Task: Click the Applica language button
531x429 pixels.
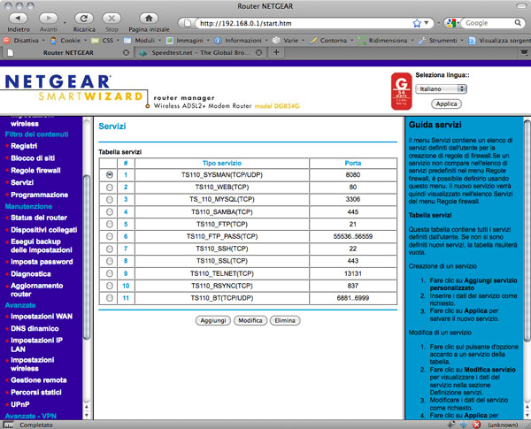Action: tap(446, 104)
